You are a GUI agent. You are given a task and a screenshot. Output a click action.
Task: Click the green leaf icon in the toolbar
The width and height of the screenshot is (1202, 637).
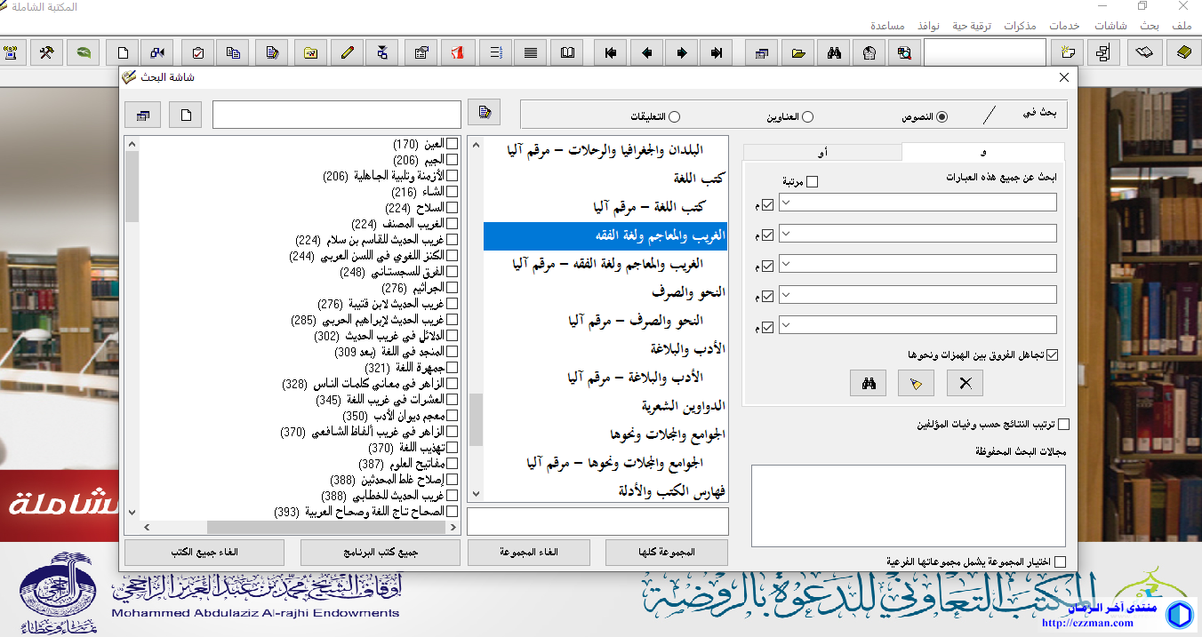click(83, 52)
